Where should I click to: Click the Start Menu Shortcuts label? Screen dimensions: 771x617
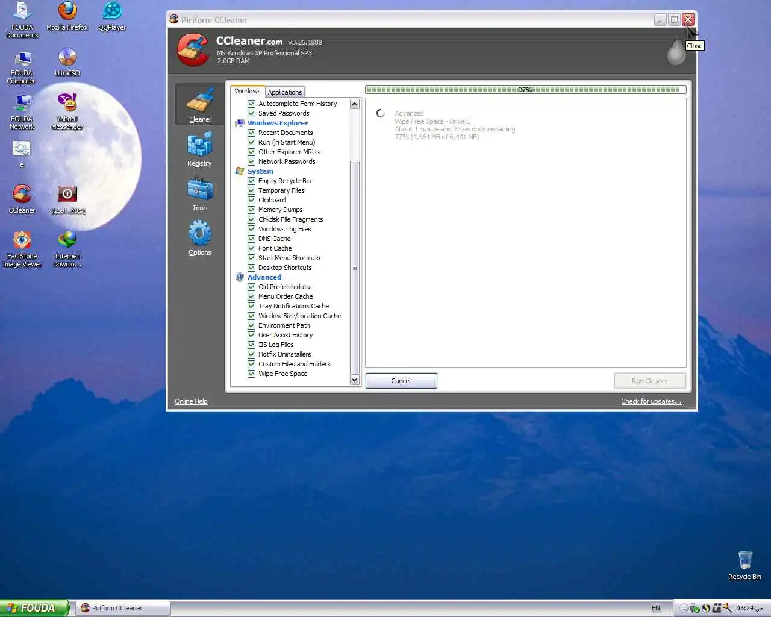tap(289, 258)
